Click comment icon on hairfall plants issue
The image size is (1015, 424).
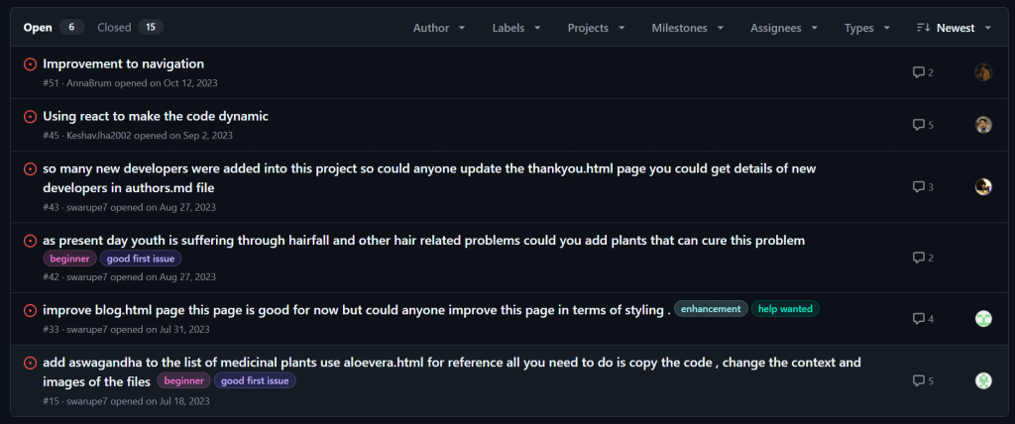point(918,258)
